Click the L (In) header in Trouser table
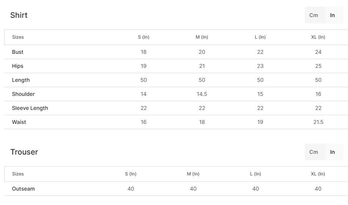 255,174
